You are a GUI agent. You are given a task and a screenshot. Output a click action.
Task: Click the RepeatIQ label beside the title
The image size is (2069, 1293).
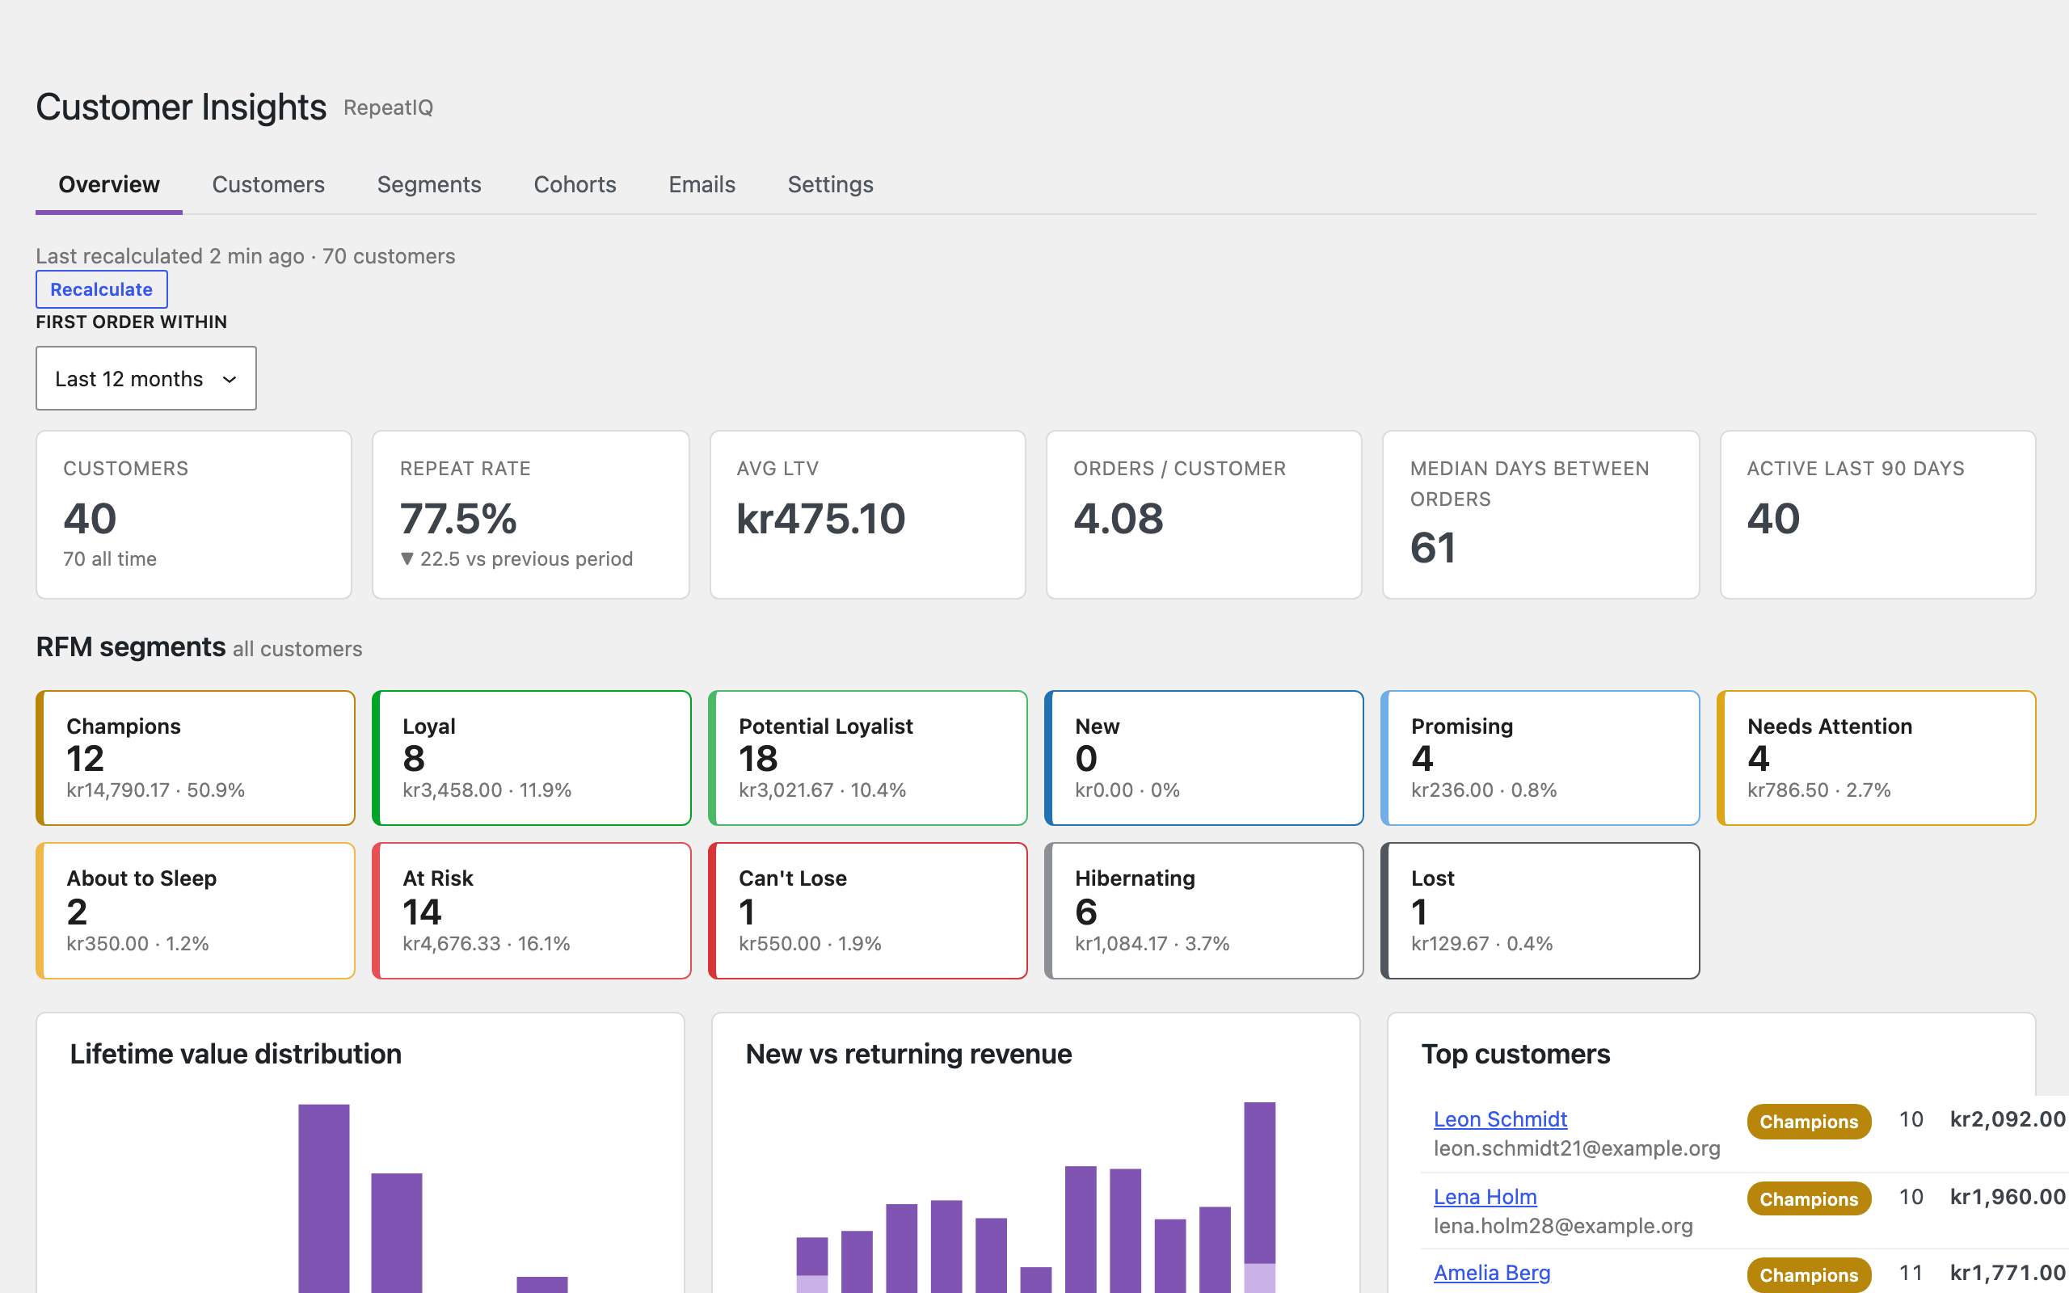point(388,107)
